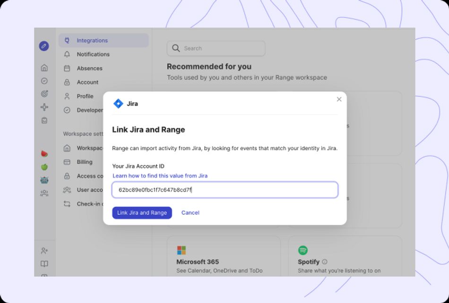Screen dimensions: 449x303
Task: Open the Home icon in left rail
Action: 44,68
